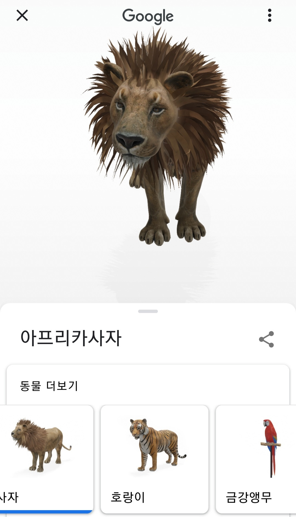Tap the small lion thumbnail image

pos(41,445)
